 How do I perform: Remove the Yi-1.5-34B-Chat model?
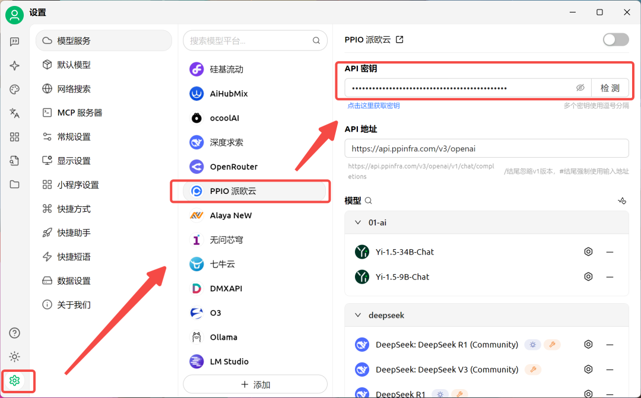coord(610,252)
